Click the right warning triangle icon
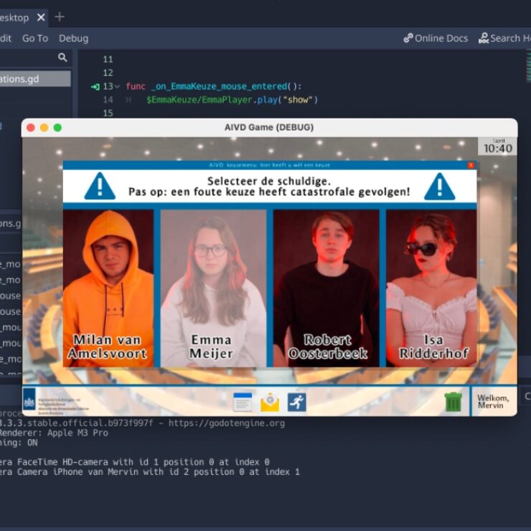This screenshot has height=531, width=531. pos(439,187)
